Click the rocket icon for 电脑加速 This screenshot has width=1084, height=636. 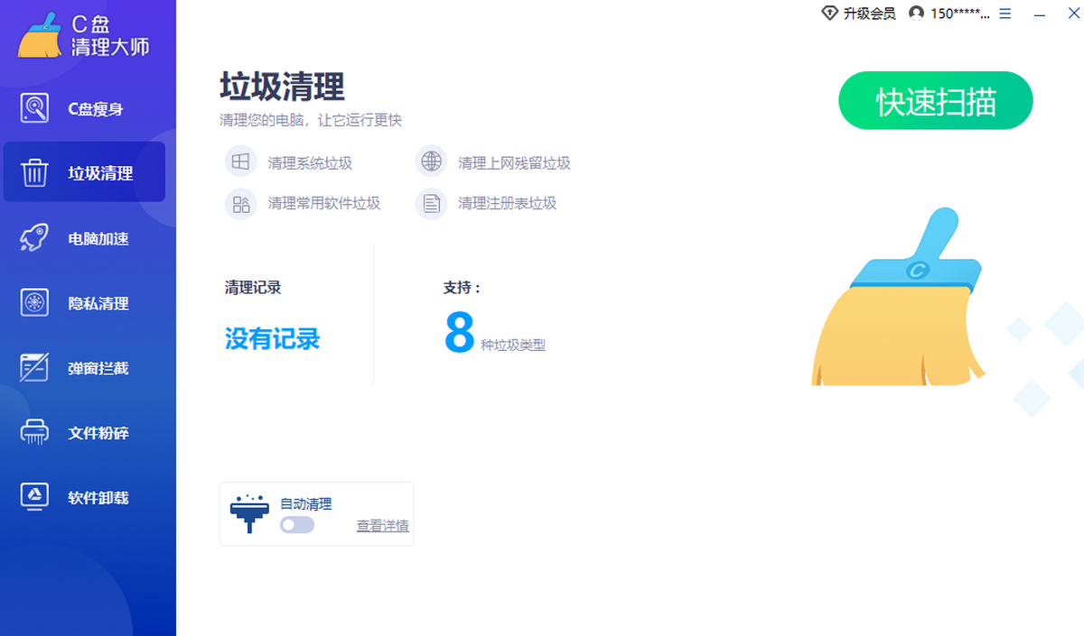point(34,238)
